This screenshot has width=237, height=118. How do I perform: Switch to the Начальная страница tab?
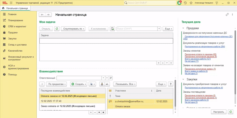[15, 8]
